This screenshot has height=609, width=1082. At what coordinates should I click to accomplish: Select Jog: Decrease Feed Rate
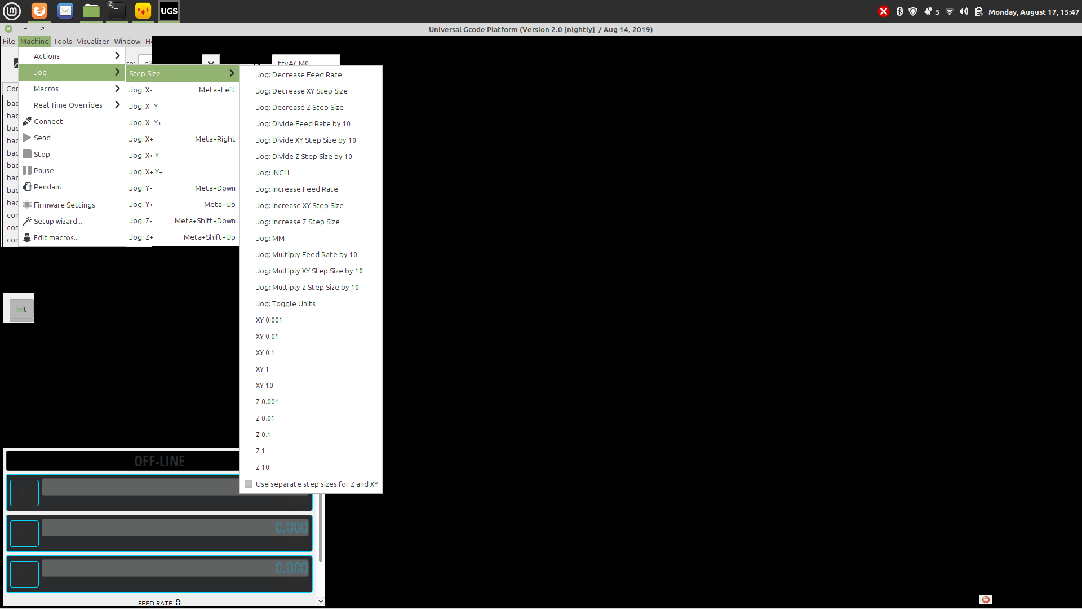pos(311,74)
